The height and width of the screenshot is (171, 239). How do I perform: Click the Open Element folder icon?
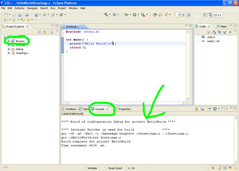pyautogui.click(x=160, y=15)
